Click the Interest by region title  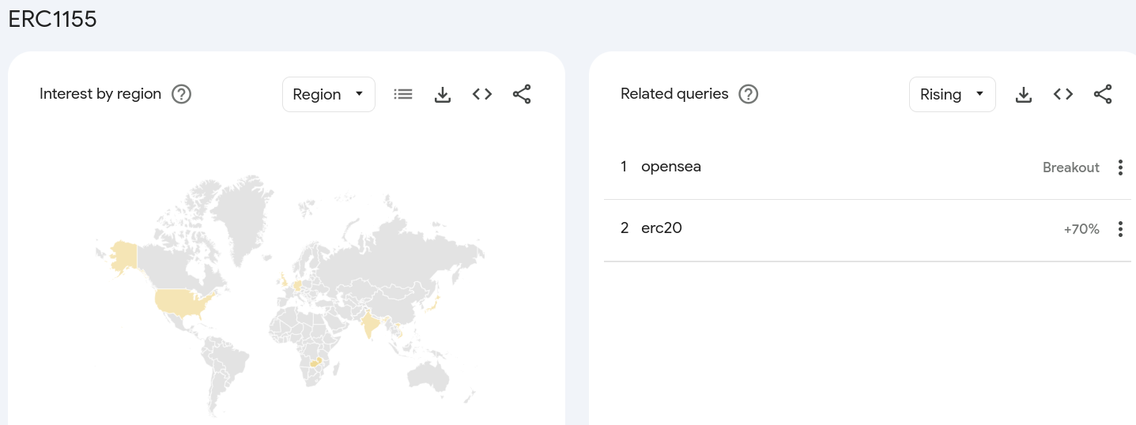pos(100,94)
